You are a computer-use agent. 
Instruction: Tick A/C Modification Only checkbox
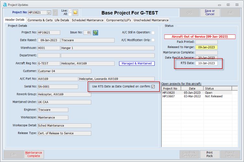pos(153,40)
